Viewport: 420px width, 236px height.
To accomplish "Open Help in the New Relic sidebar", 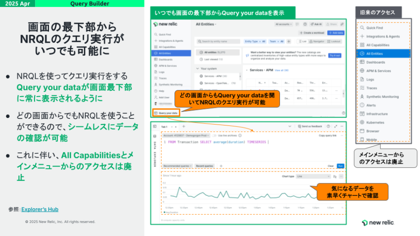I will click(171, 91).
